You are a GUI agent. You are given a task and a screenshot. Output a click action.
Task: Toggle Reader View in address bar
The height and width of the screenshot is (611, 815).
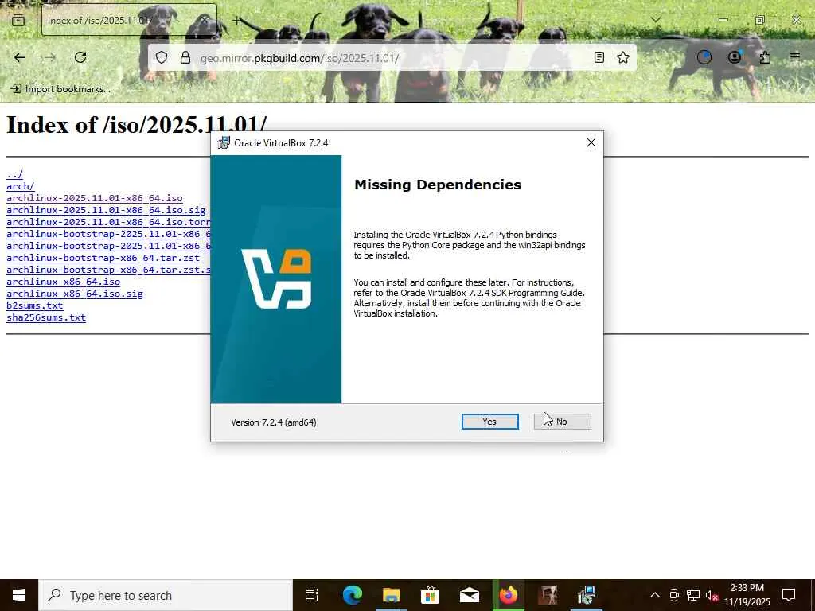point(599,57)
